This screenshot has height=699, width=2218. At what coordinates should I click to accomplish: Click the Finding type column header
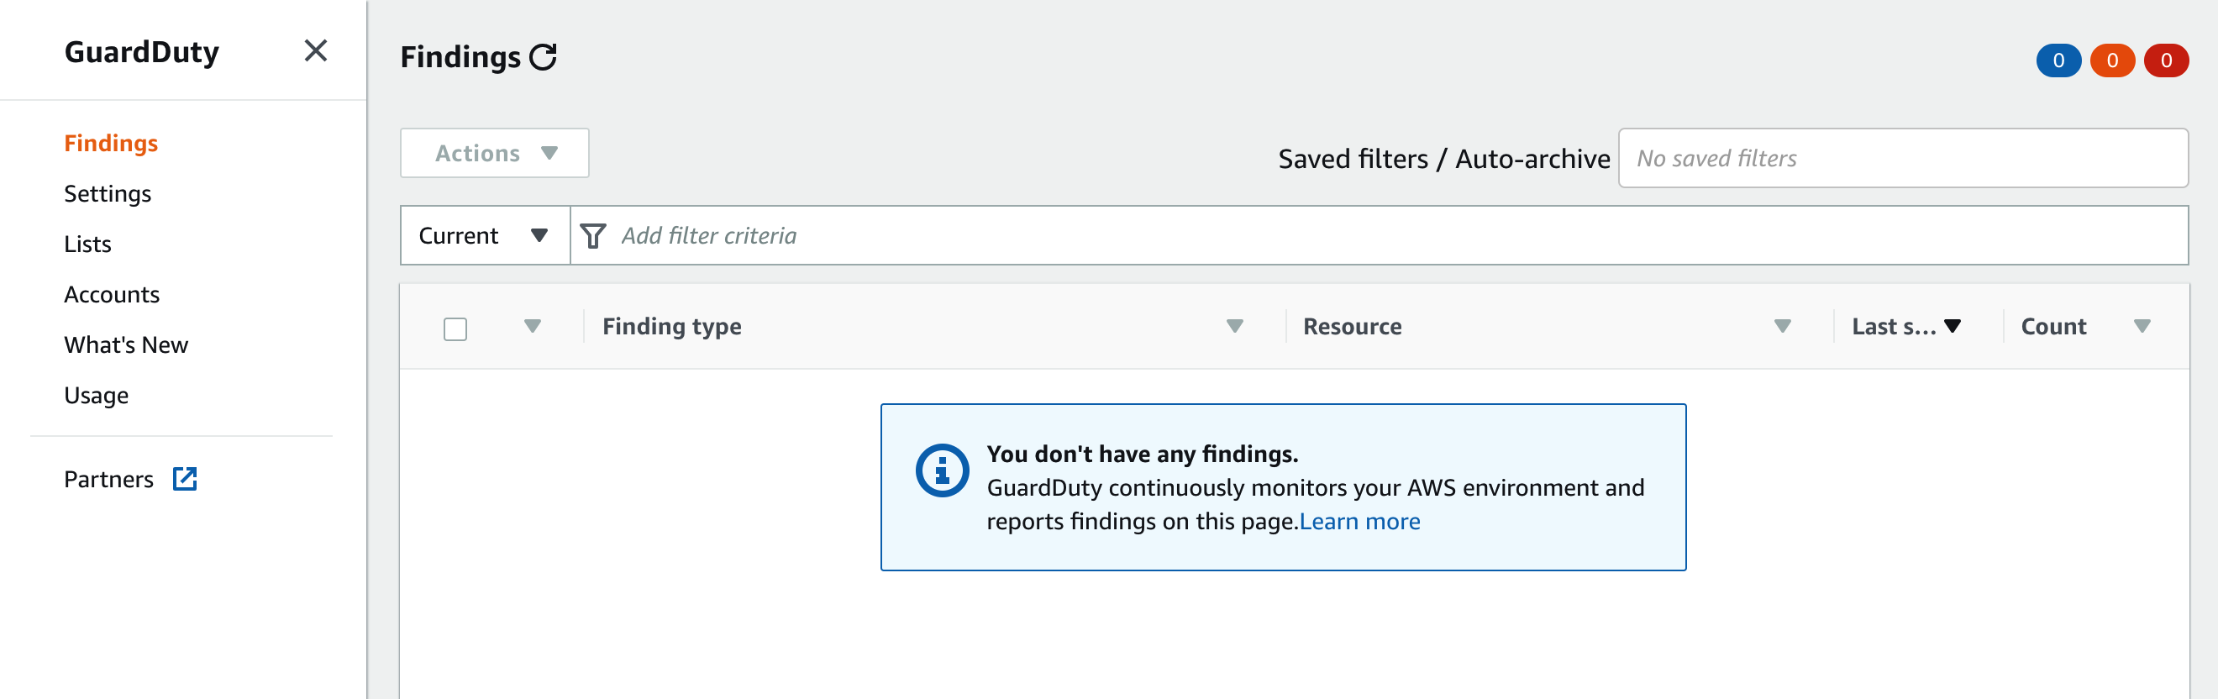(x=671, y=326)
